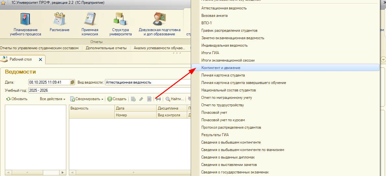386x176 pixels.
Task: Click the Обновить refresh button
Action: tap(17, 99)
